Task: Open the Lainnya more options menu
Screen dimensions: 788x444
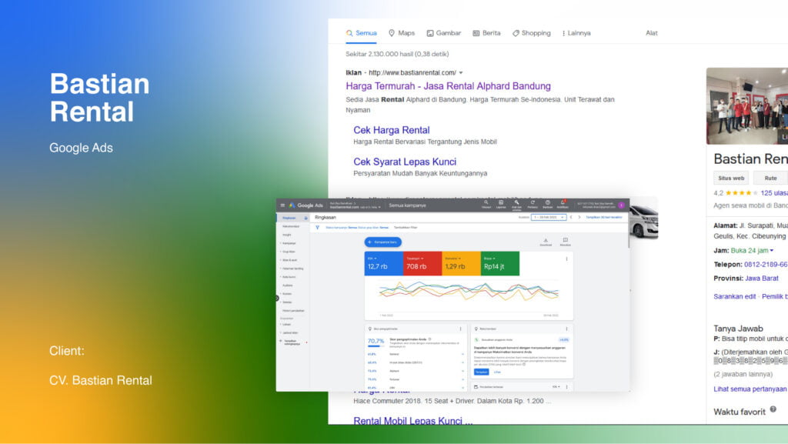Action: 576,33
